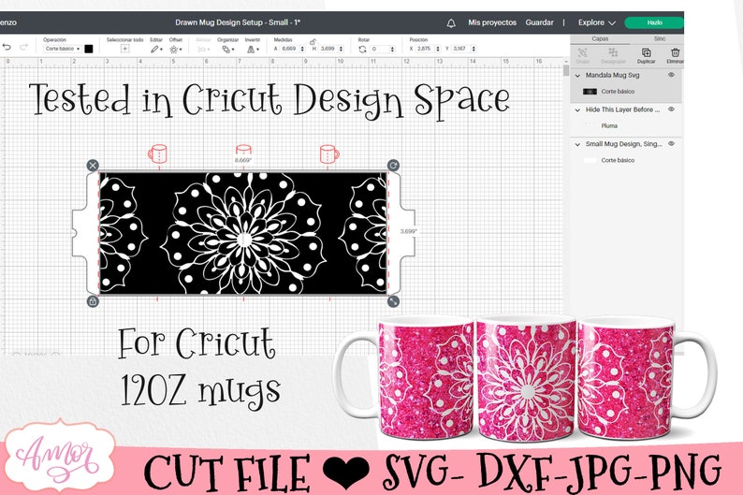Click the Seleccionar todo select-all icon

124,49
